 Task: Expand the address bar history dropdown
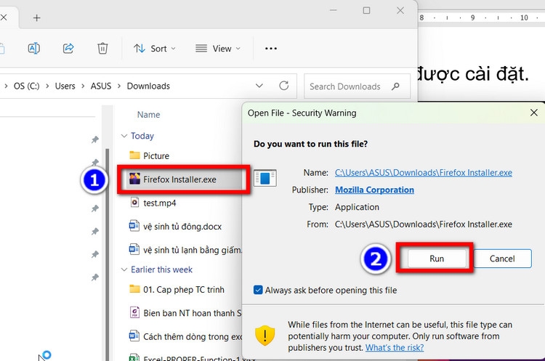(259, 86)
